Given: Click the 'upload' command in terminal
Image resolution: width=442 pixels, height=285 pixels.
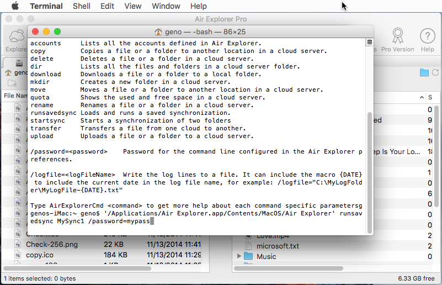Looking at the screenshot, I should tap(42, 136).
